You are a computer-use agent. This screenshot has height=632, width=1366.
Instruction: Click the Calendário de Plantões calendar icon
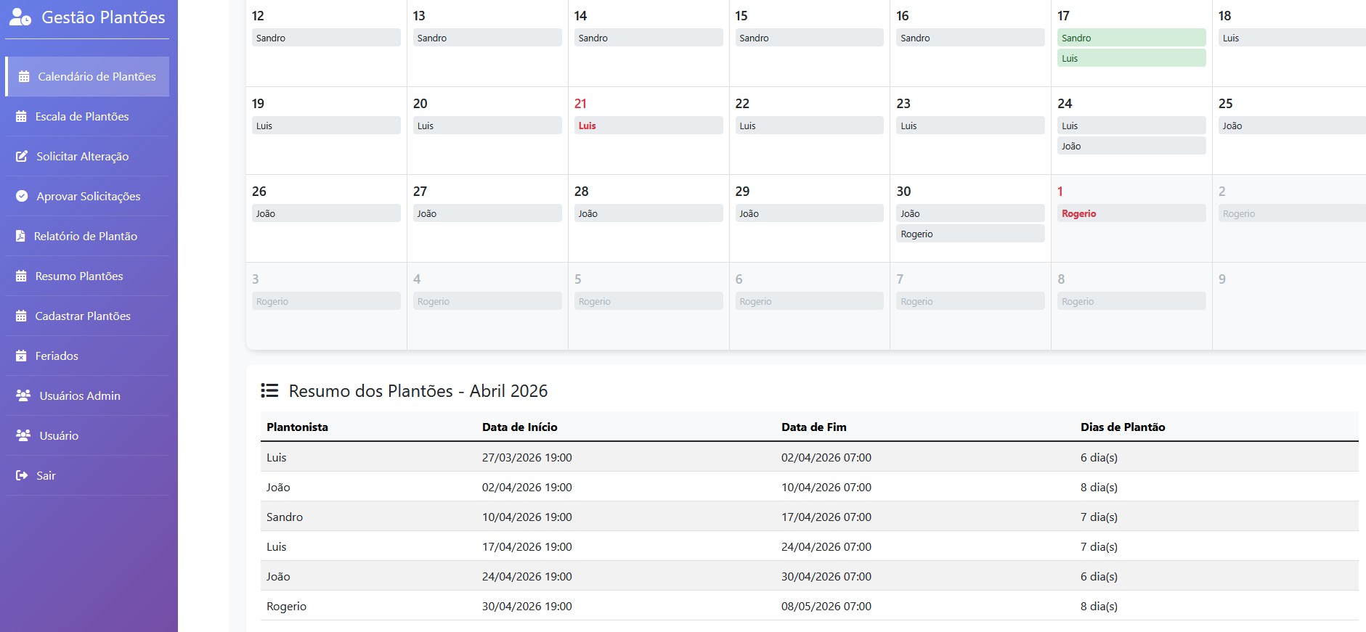(x=24, y=76)
